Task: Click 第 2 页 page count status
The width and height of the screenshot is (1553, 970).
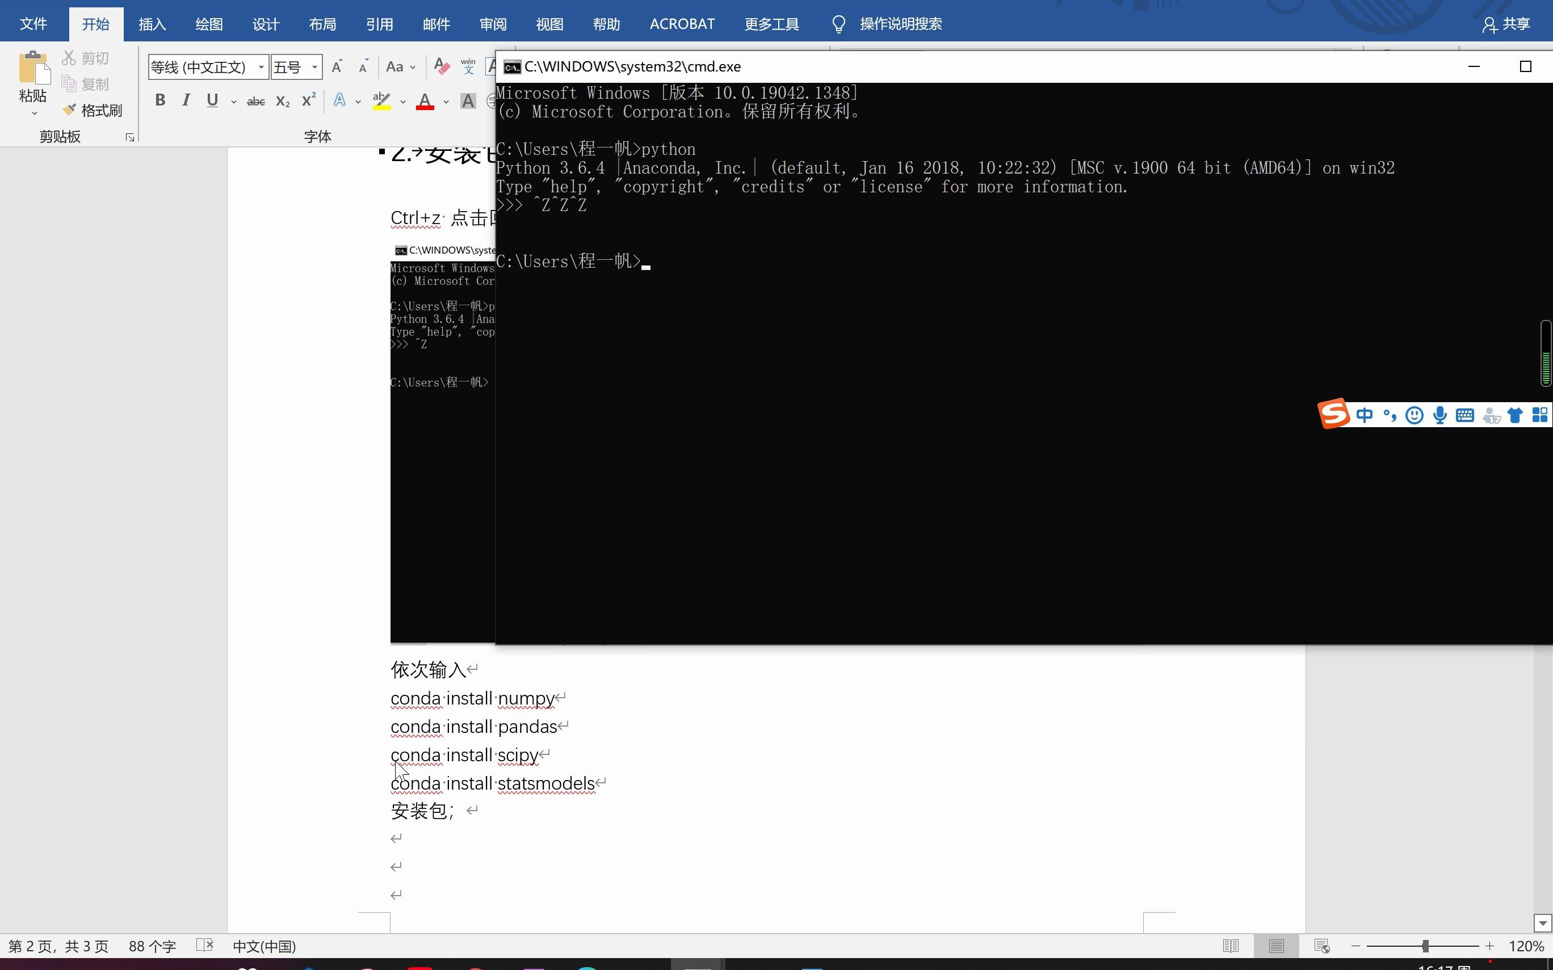Action: 58,946
